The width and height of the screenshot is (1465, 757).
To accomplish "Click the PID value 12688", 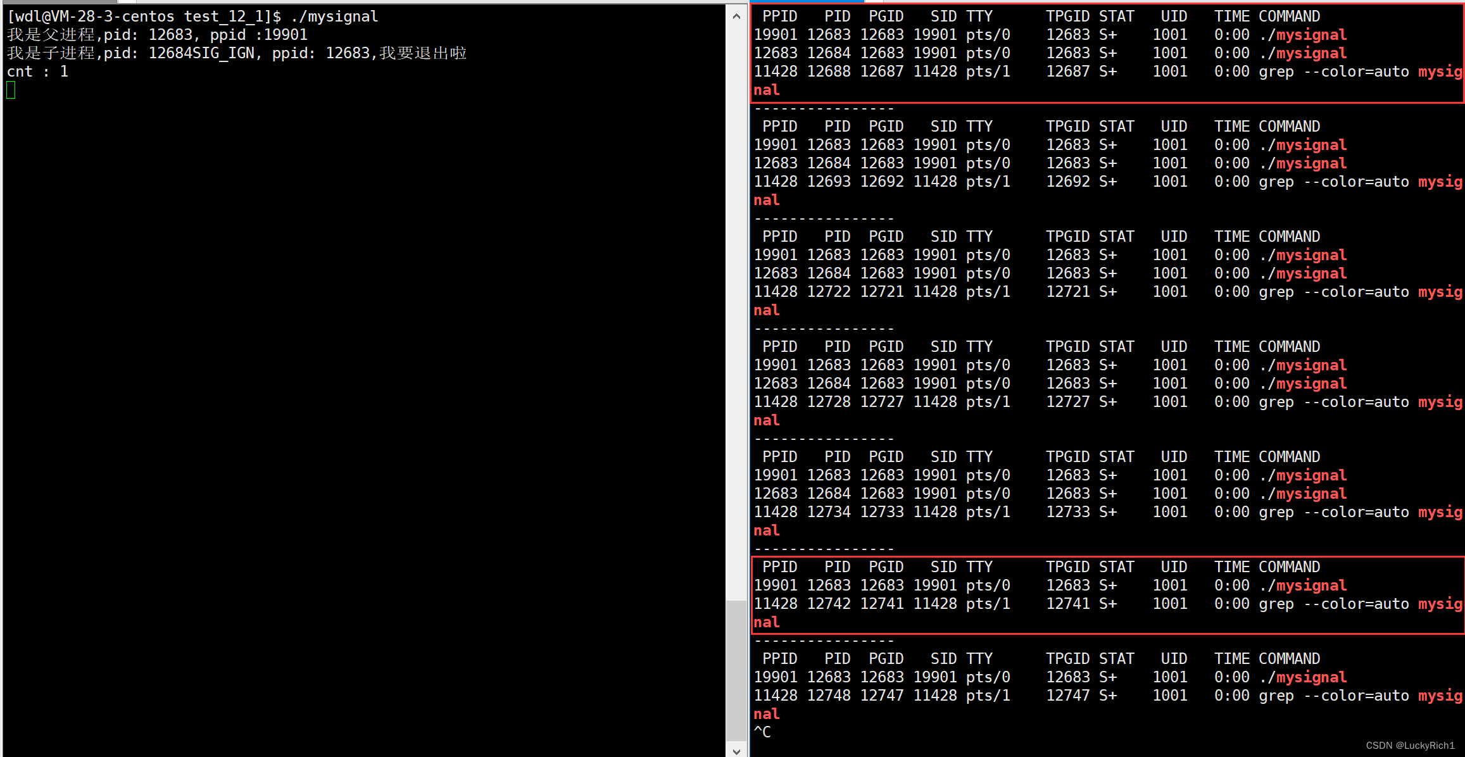I will (829, 72).
